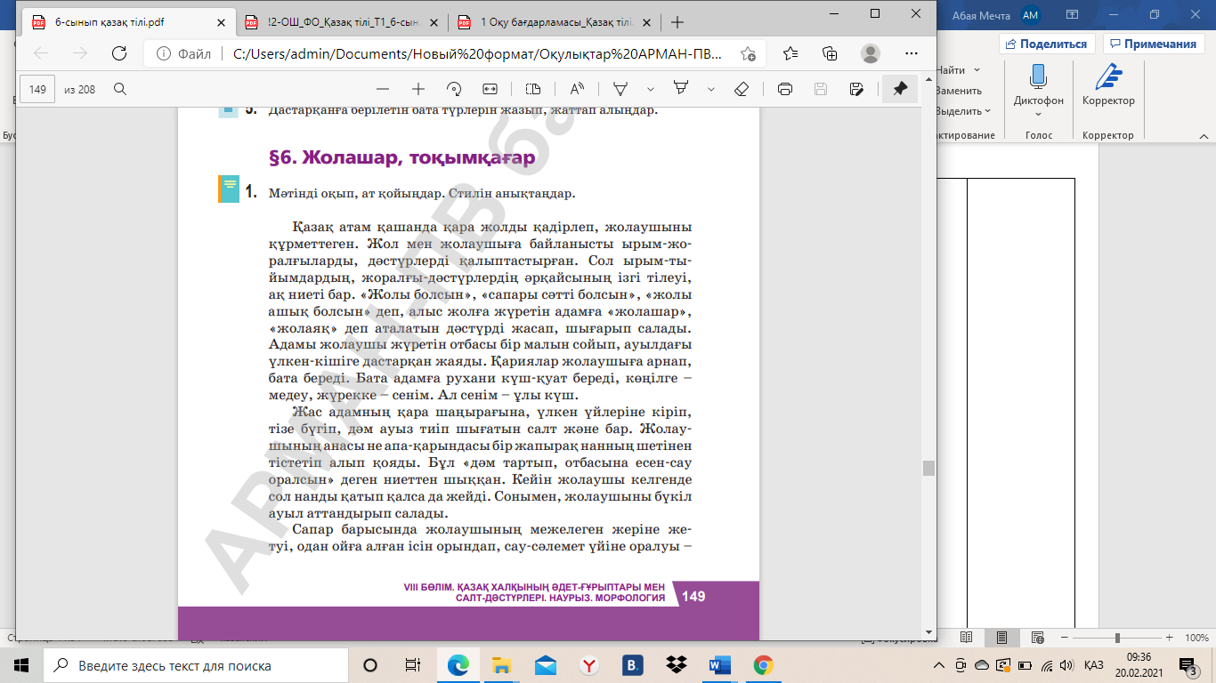Search the PDF with magnifier icon
Viewport: 1216px width, 683px height.
pos(120,89)
